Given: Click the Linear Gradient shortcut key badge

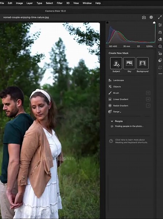Looking at the screenshot, I should tap(148, 99).
